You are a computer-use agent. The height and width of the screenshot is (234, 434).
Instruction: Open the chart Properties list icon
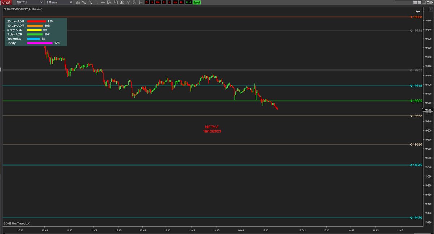[x=141, y=2]
